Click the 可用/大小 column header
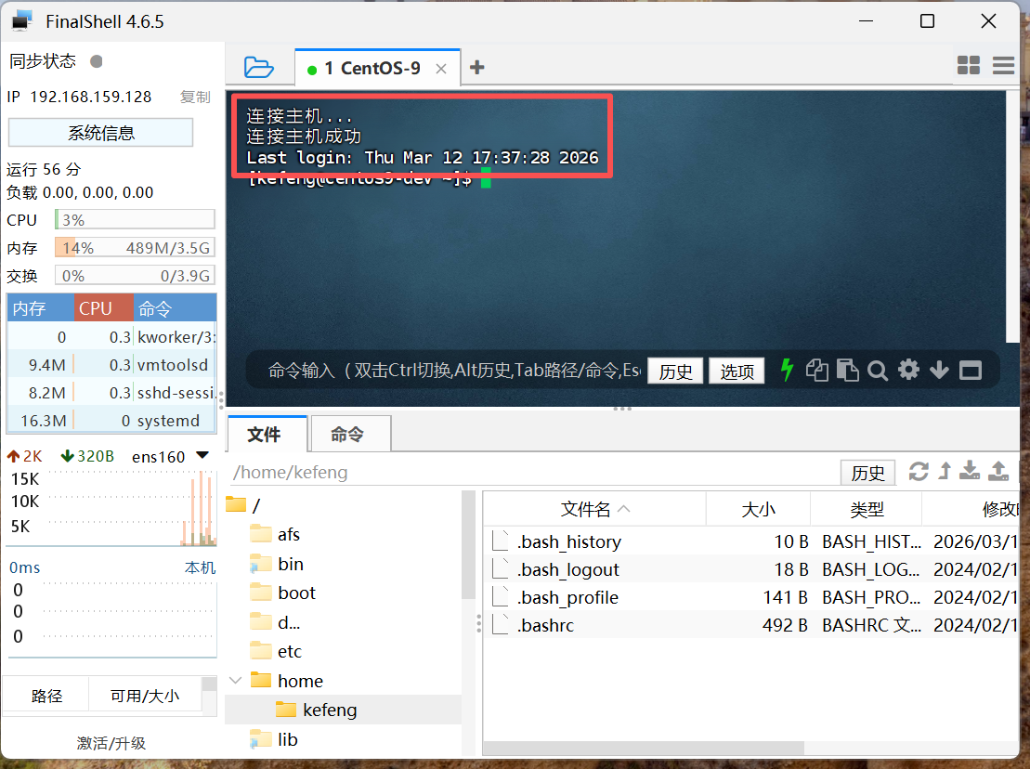The height and width of the screenshot is (769, 1030). (x=145, y=696)
